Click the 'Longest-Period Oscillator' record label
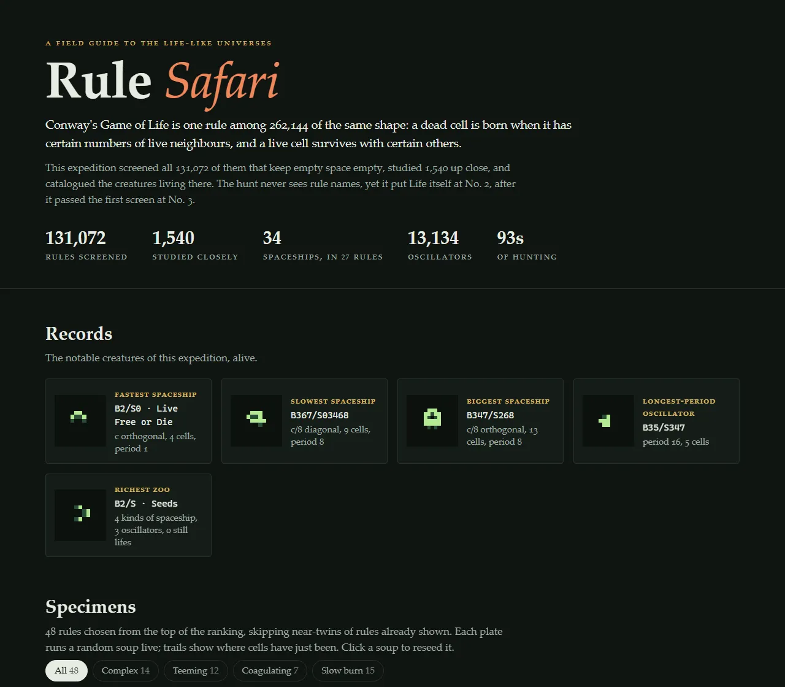 coord(679,407)
